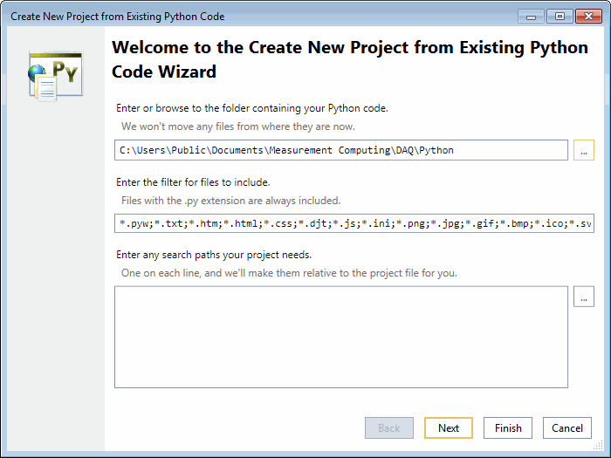Focus the Python code folder path field

[341, 150]
